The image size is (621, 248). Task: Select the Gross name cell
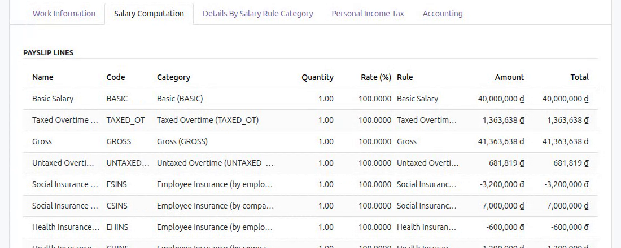tap(42, 141)
